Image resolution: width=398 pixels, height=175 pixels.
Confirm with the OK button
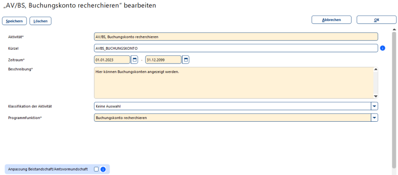[x=377, y=20]
